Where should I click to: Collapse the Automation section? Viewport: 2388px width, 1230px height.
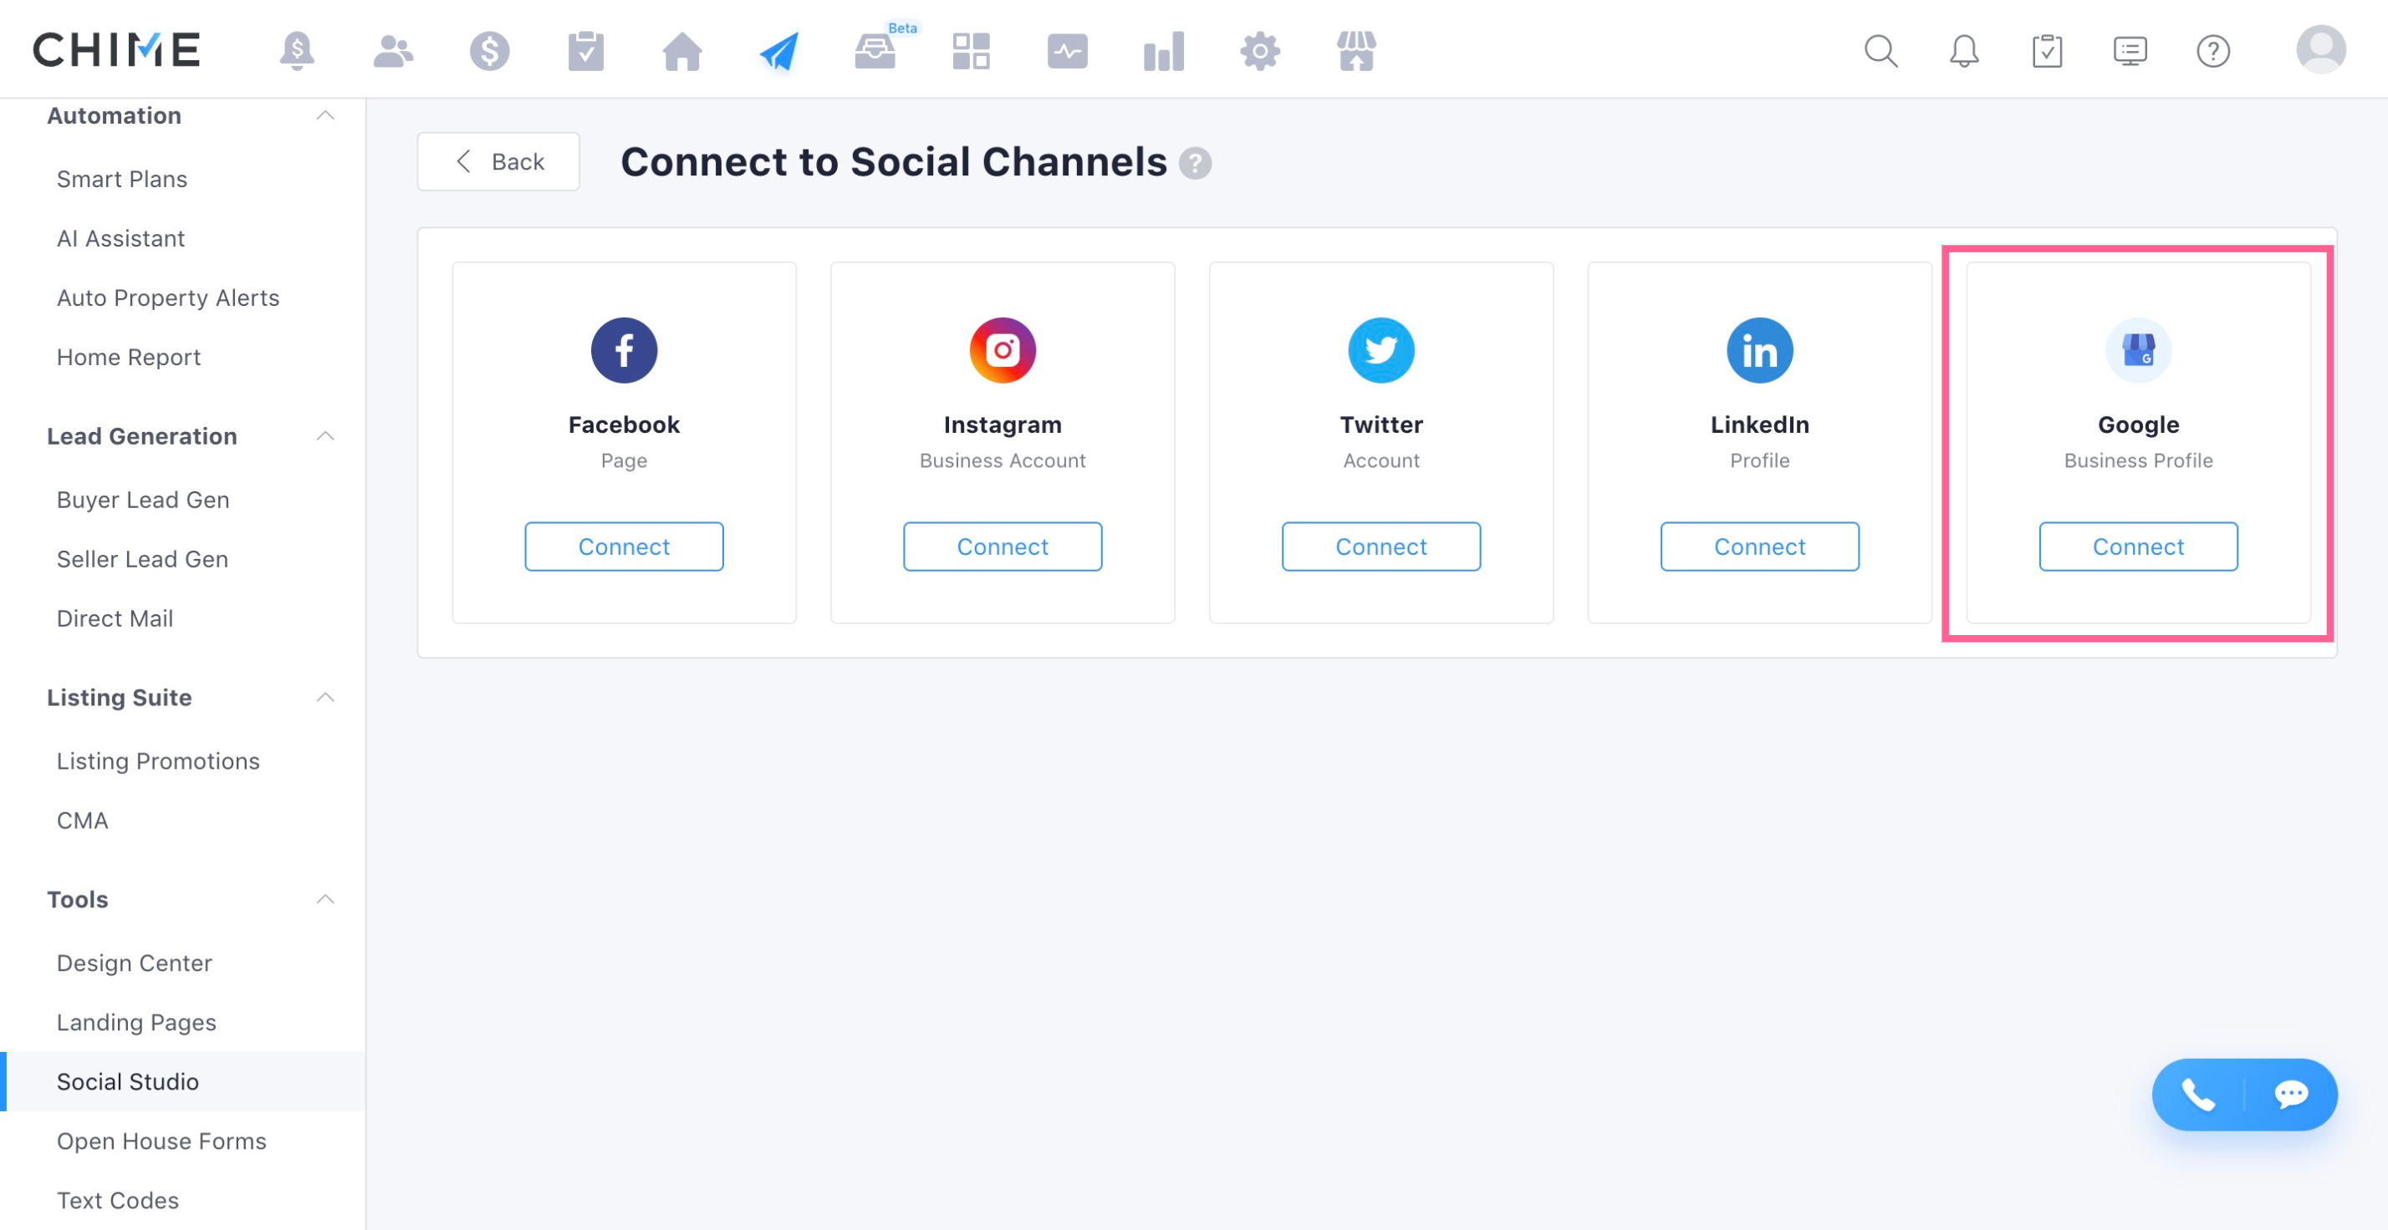[x=324, y=116]
